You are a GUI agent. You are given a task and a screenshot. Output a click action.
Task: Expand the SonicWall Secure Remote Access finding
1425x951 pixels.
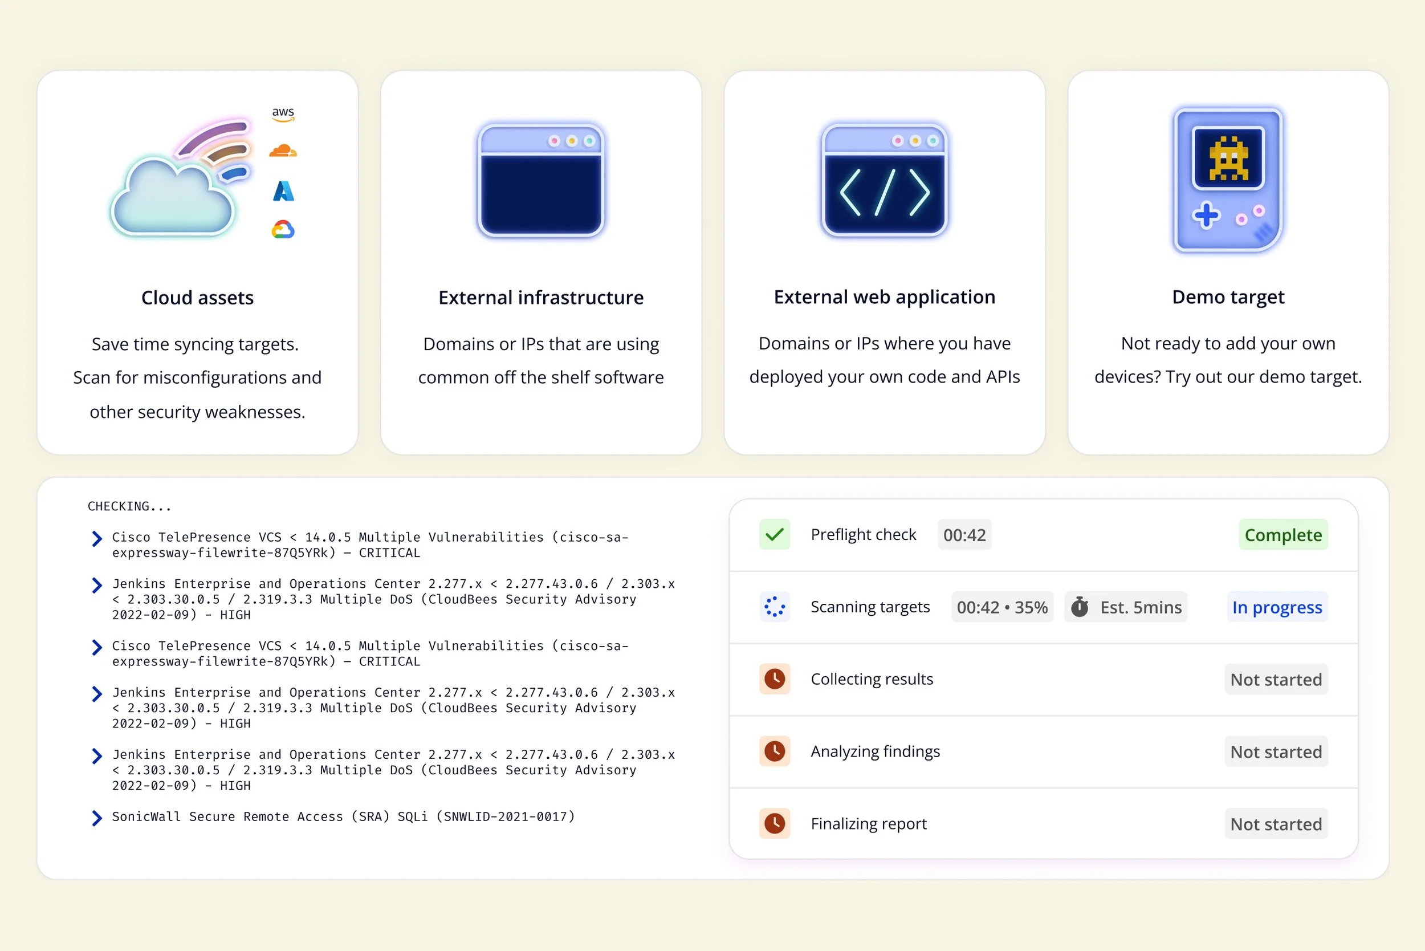click(x=96, y=818)
